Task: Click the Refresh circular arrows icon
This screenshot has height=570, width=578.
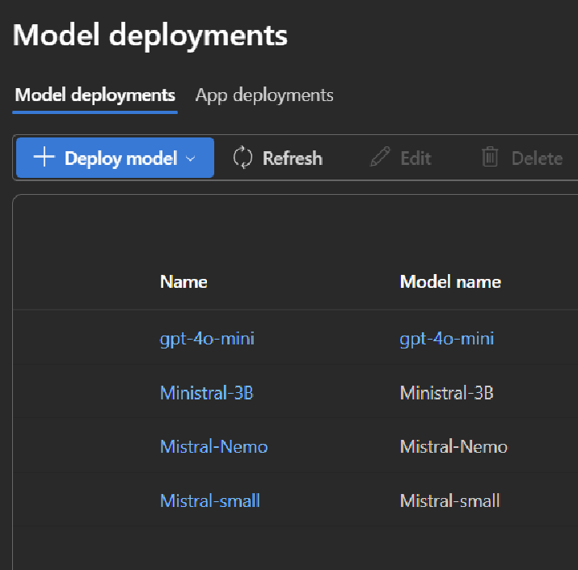Action: 243,158
